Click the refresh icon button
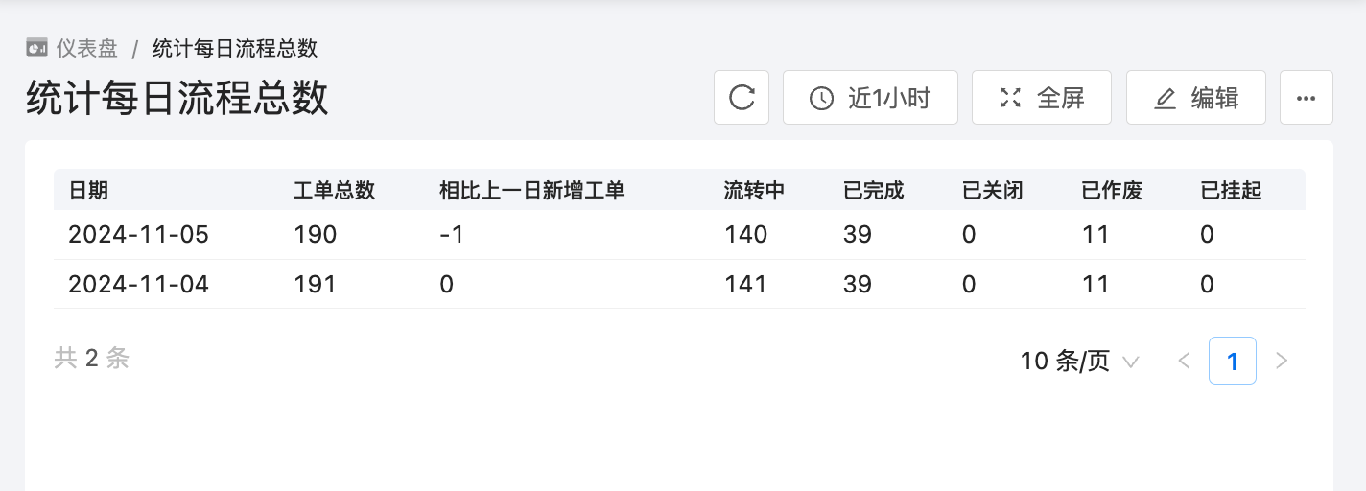 tap(742, 98)
